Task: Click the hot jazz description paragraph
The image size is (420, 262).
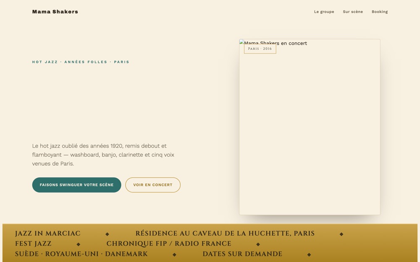Action: (x=103, y=155)
